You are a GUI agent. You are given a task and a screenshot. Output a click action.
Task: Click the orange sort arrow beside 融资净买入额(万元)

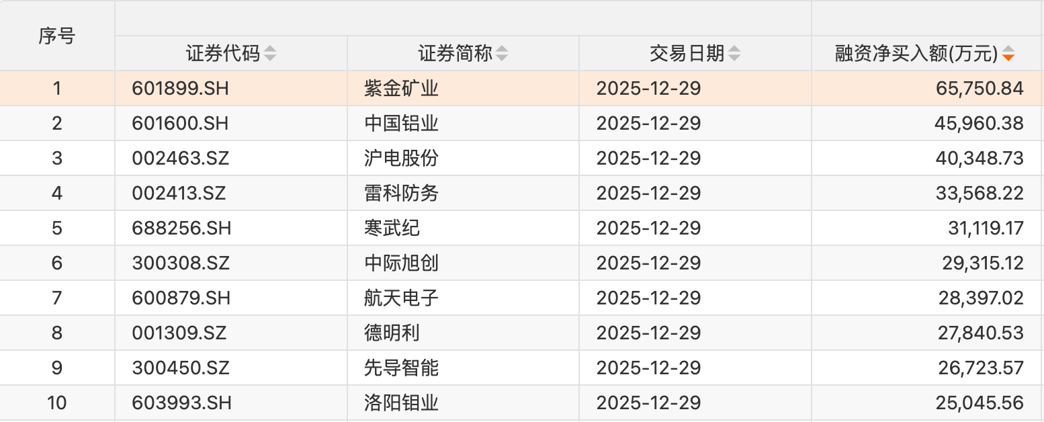click(1008, 54)
